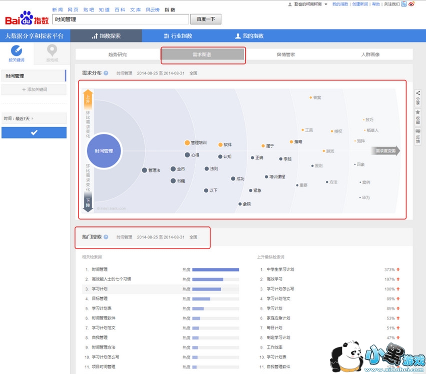Switch to the 人群画像 tab
This screenshot has height=374, width=426.
click(x=370, y=54)
